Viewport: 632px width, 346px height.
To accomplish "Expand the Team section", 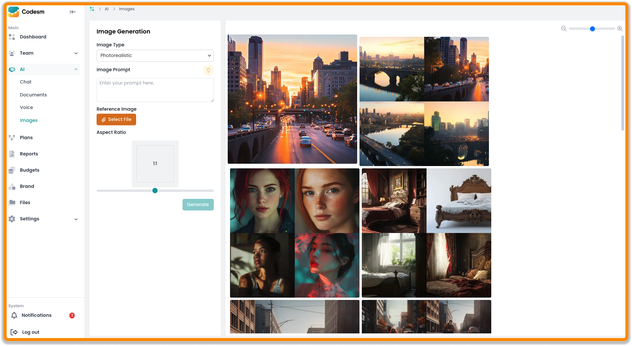I will [76, 53].
